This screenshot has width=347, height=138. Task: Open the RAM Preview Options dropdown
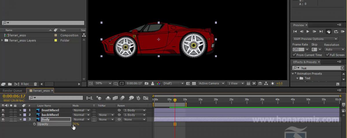tap(315, 39)
